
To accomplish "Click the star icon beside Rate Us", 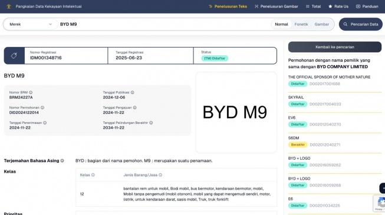I will (x=330, y=6).
